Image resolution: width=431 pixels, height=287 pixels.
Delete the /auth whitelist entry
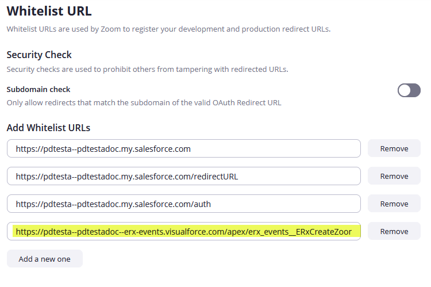pyautogui.click(x=394, y=204)
